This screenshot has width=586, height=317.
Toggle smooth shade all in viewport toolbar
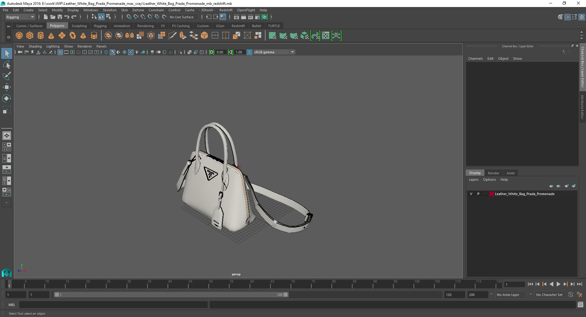tap(112, 52)
